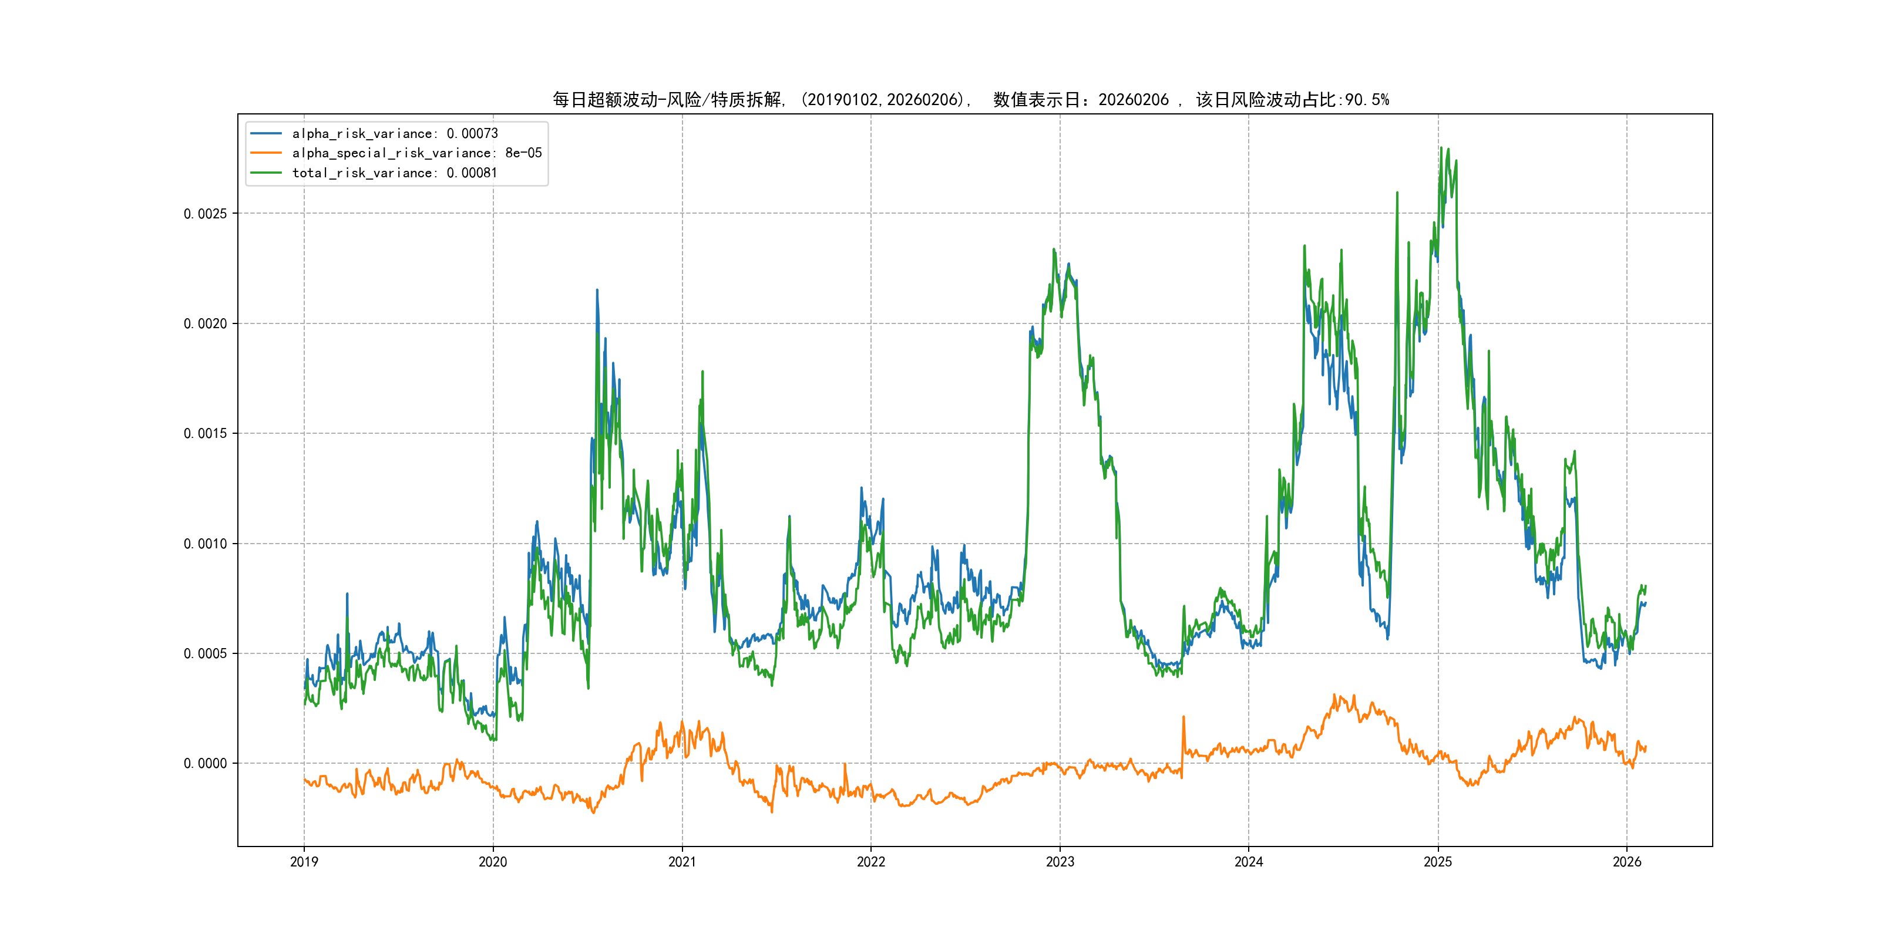Click the 2019 x-axis tick label
Screen dimensions: 1903x951
click(304, 862)
